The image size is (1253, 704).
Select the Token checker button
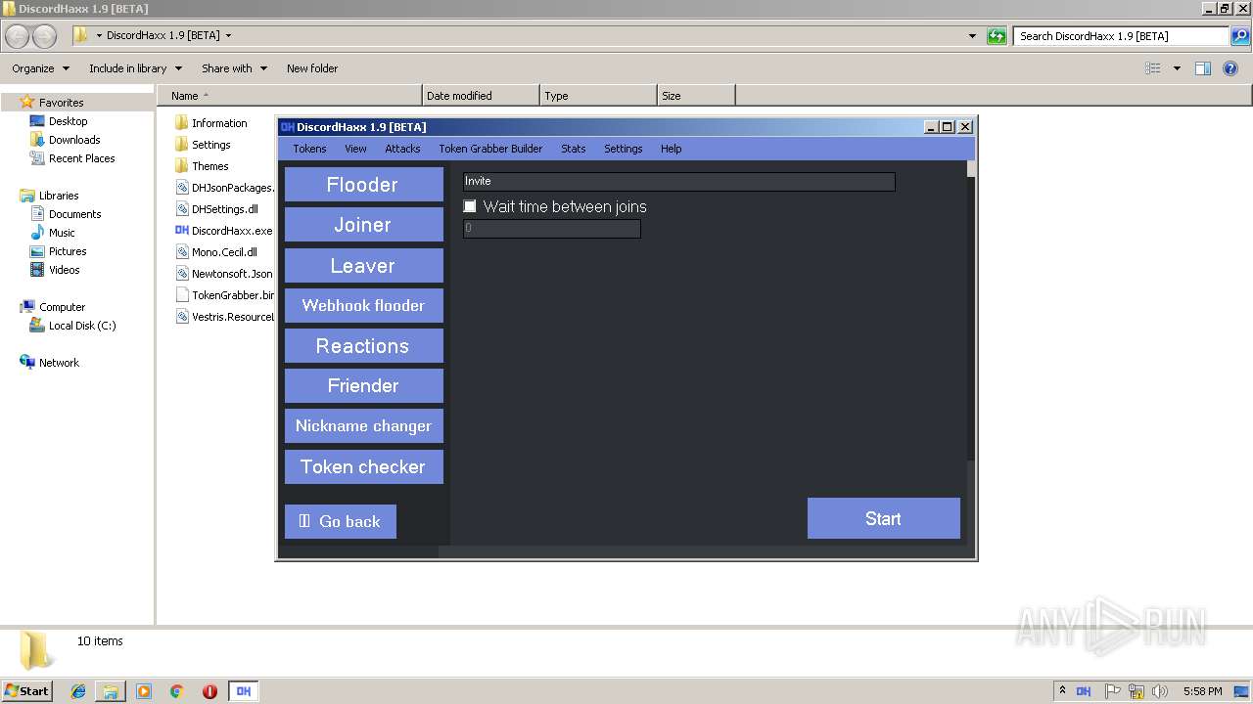363,467
